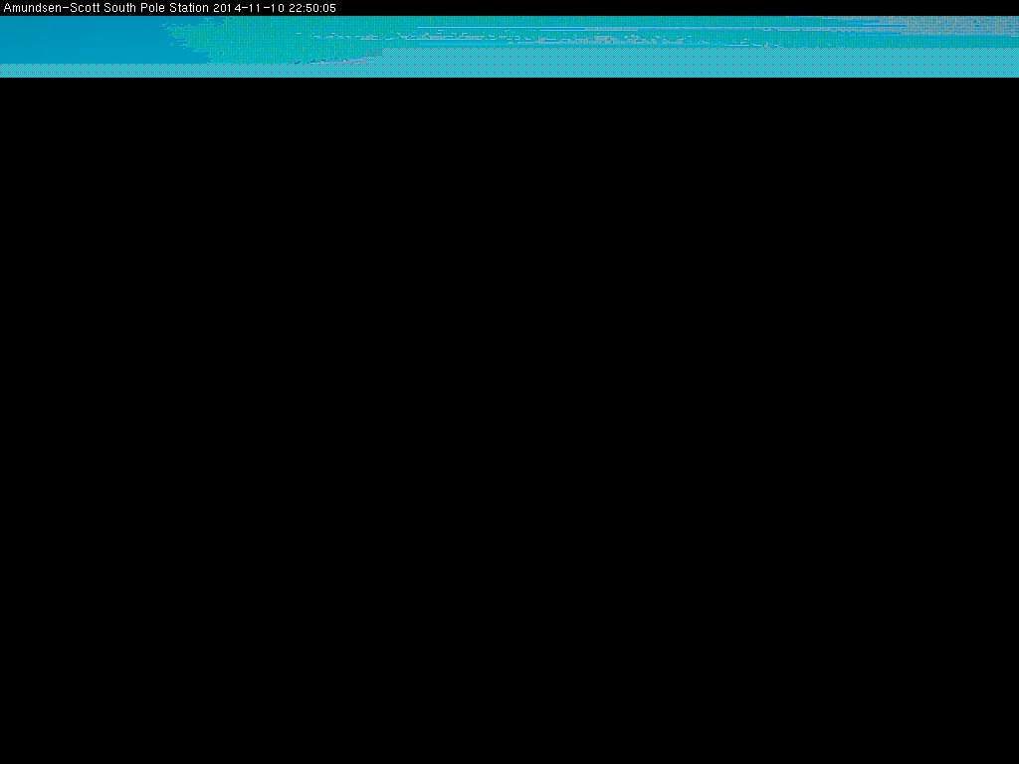Image resolution: width=1019 pixels, height=764 pixels.
Task: Click the speckled noise in the strip's upper middle
Action: coord(498,37)
